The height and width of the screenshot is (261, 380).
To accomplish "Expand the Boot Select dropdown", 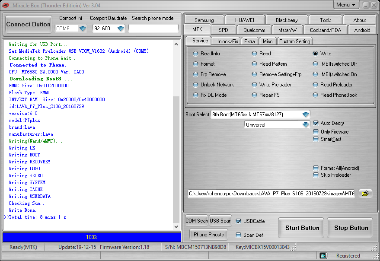I will [x=306, y=115].
